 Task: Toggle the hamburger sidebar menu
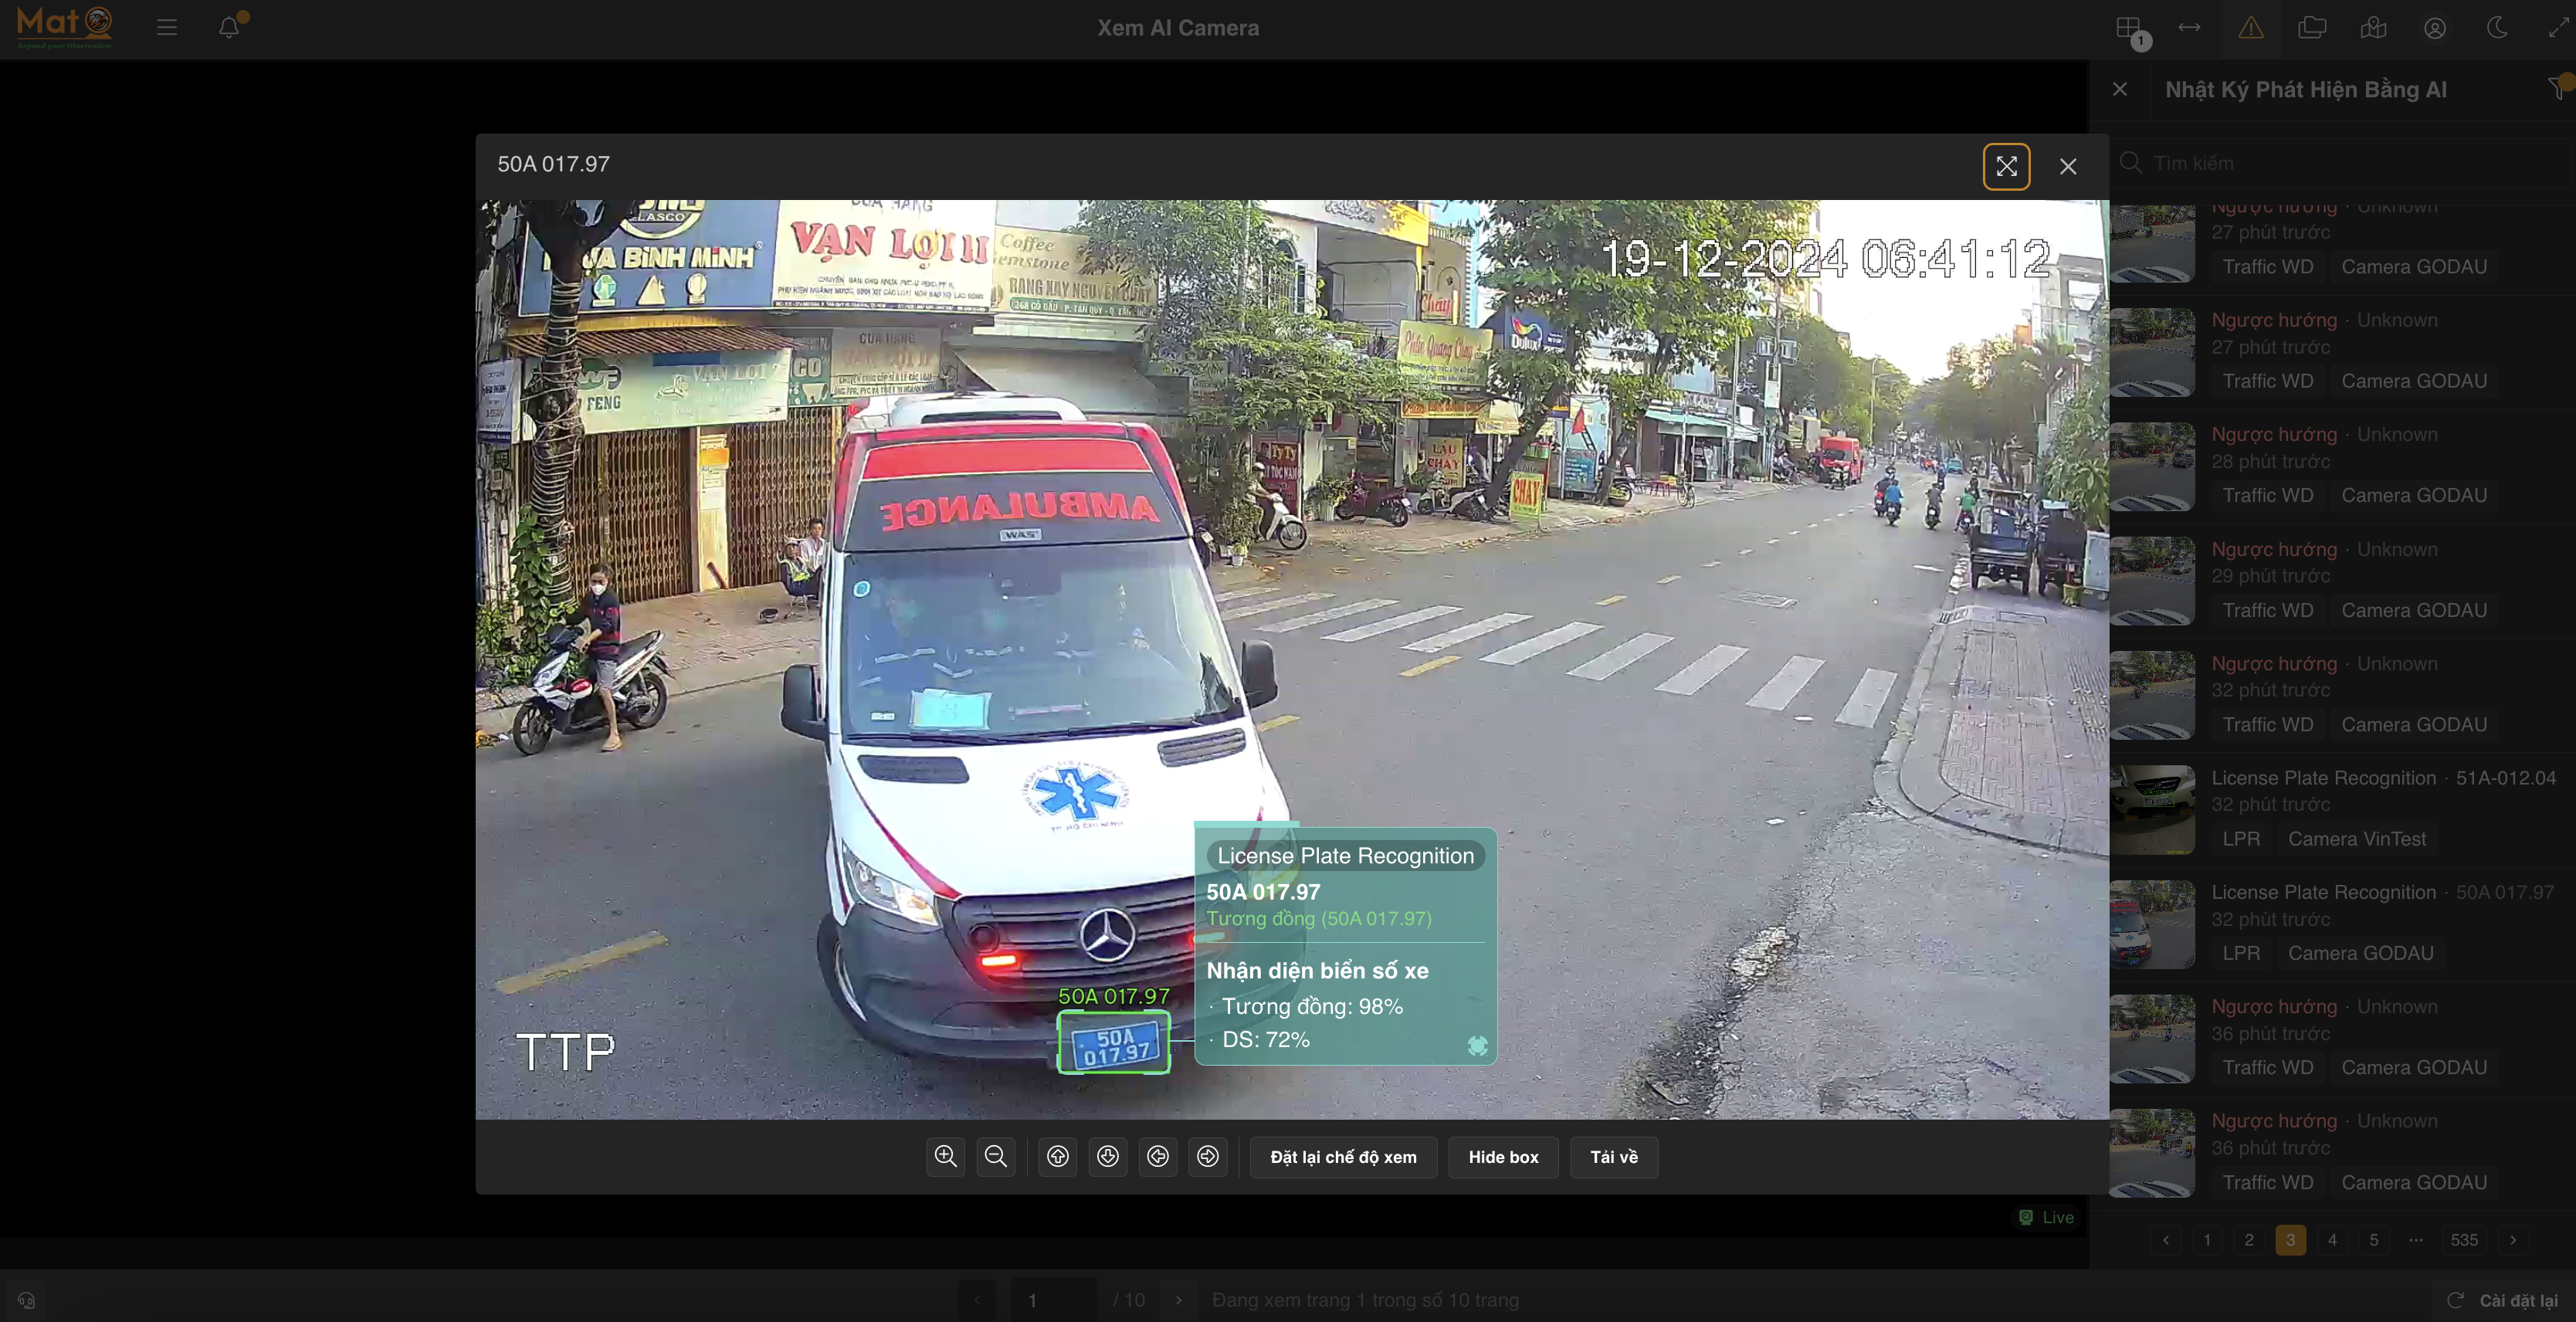click(167, 28)
